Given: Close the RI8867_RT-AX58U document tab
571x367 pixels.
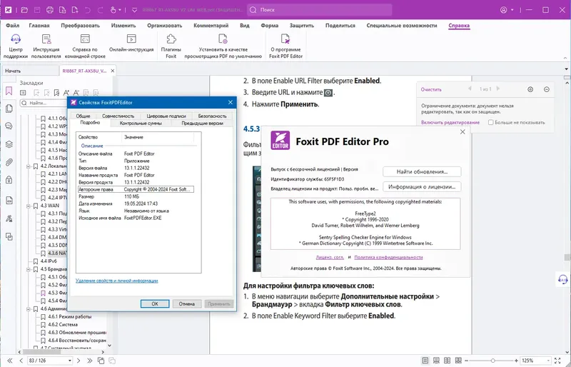Looking at the screenshot, I should coord(113,71).
